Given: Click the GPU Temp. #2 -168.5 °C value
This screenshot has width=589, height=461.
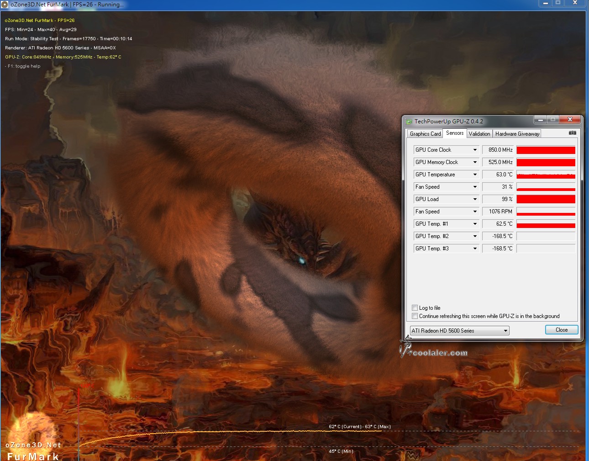Looking at the screenshot, I should (x=498, y=236).
